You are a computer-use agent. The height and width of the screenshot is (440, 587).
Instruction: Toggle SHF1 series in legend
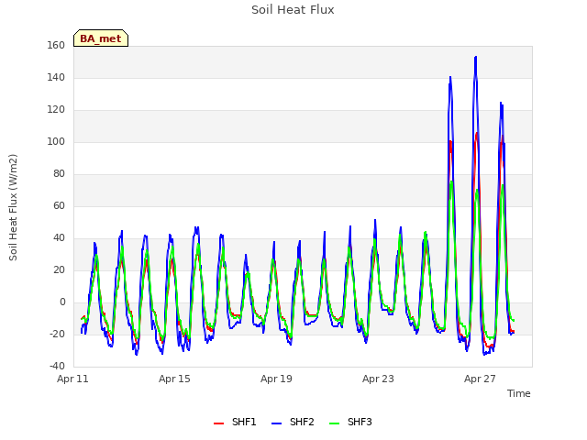(235, 422)
